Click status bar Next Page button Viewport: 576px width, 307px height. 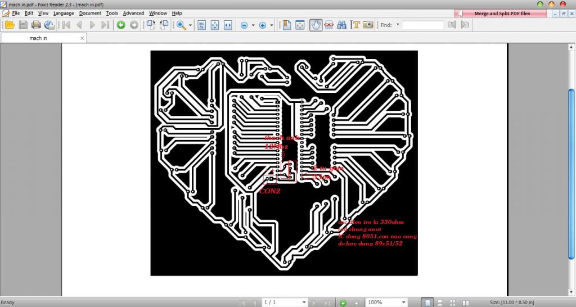[314, 303]
